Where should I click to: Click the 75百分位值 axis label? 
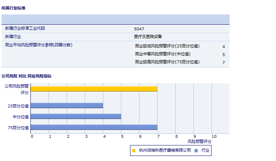[18, 127]
